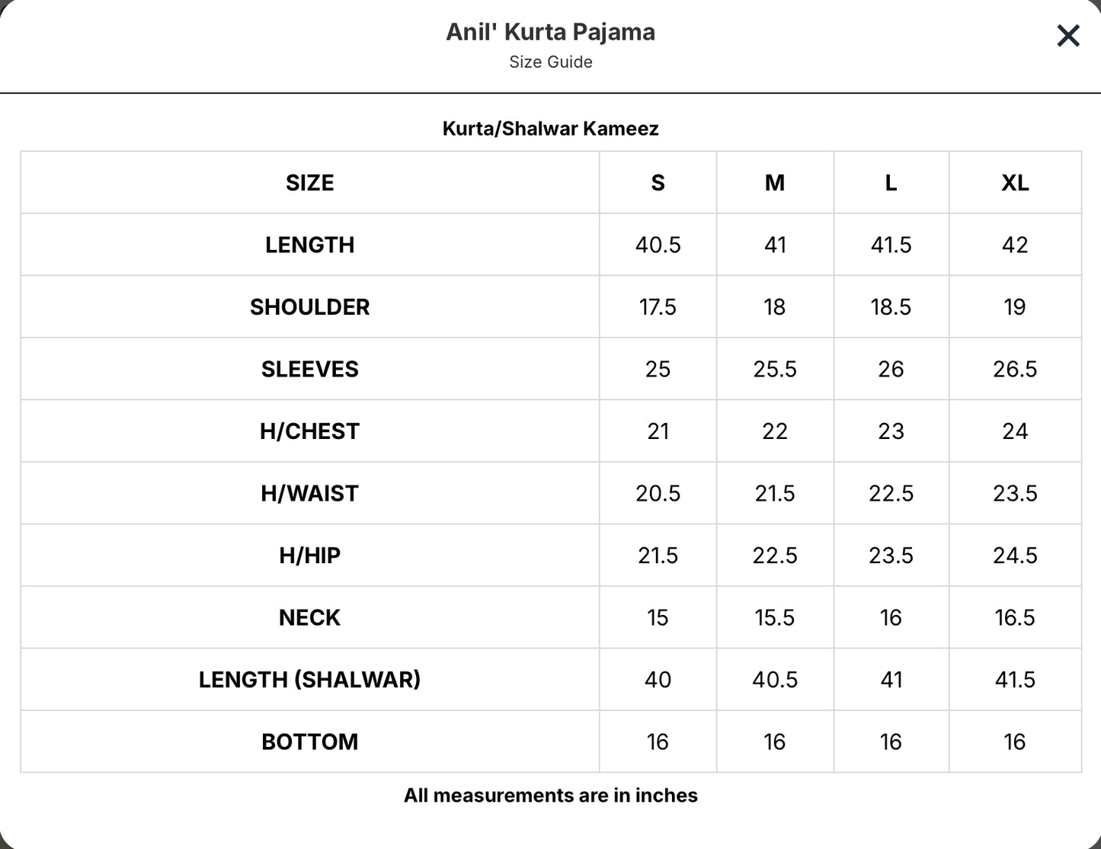Click the H/HIP row label
This screenshot has width=1101, height=849.
(x=310, y=556)
